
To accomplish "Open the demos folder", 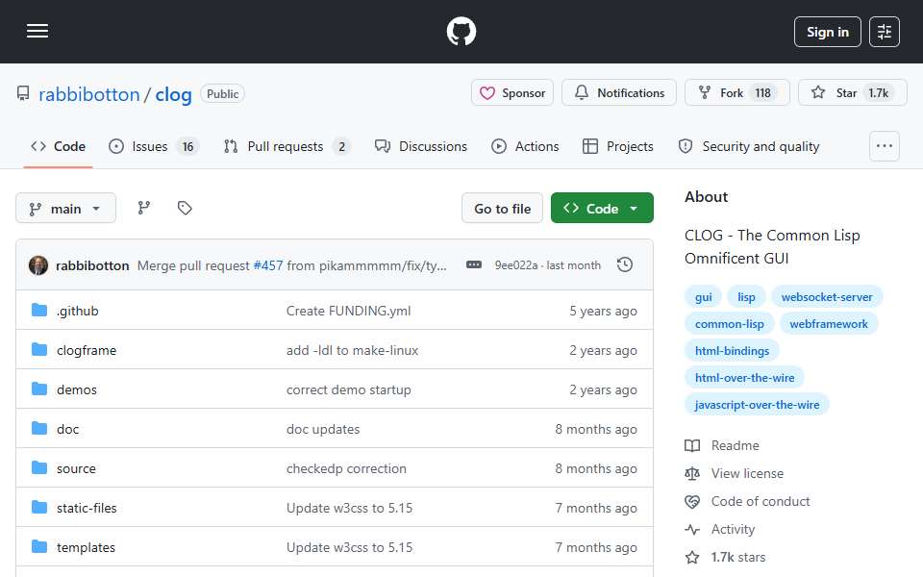I will click(77, 389).
